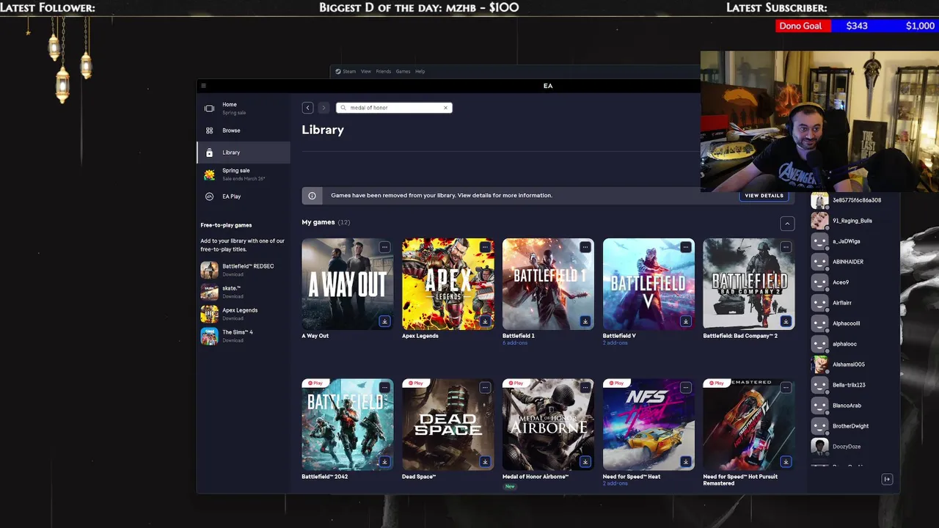Click the search magnifier icon
This screenshot has width=939, height=528.
point(343,108)
